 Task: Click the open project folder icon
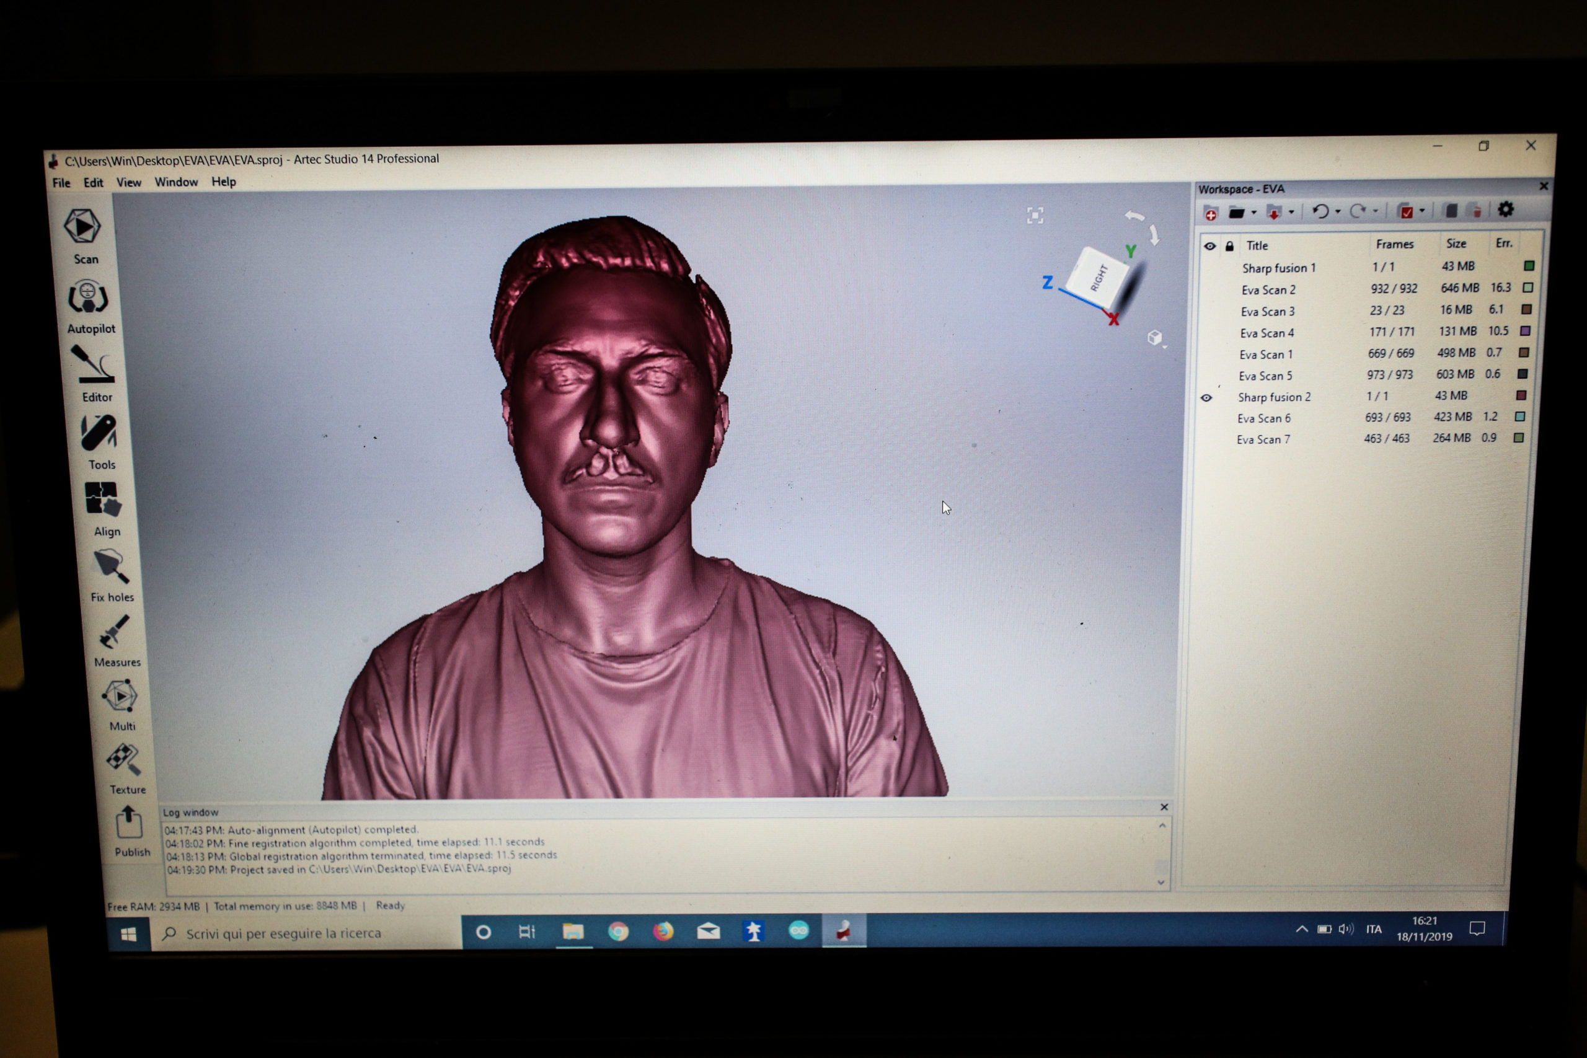(x=1236, y=213)
